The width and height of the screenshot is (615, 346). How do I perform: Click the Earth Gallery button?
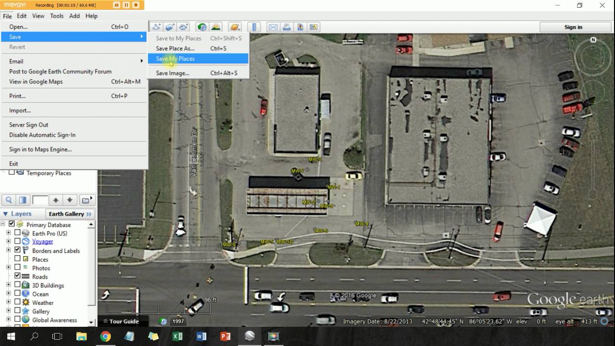(x=70, y=214)
